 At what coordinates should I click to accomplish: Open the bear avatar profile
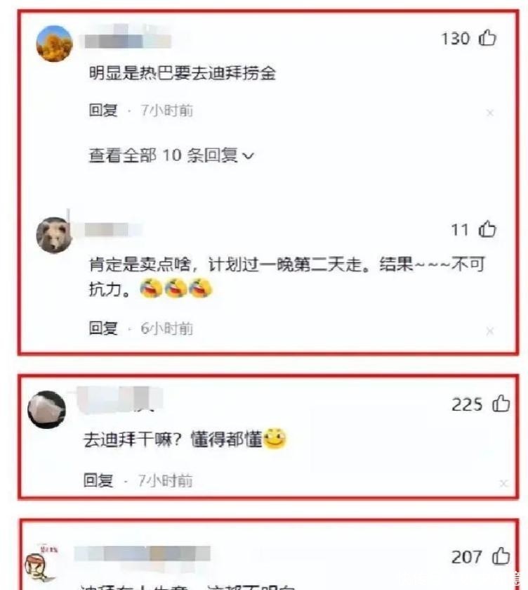pyautogui.click(x=54, y=235)
